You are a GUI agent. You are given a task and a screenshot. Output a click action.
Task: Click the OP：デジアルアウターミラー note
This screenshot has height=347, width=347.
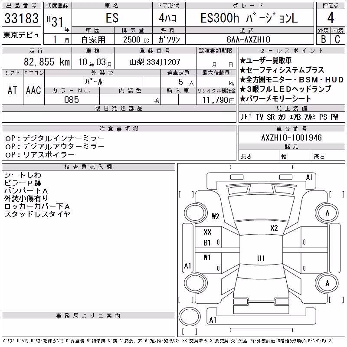55,147
